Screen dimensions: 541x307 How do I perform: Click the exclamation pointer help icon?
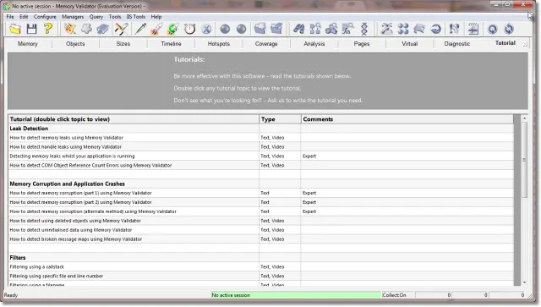tap(455, 29)
